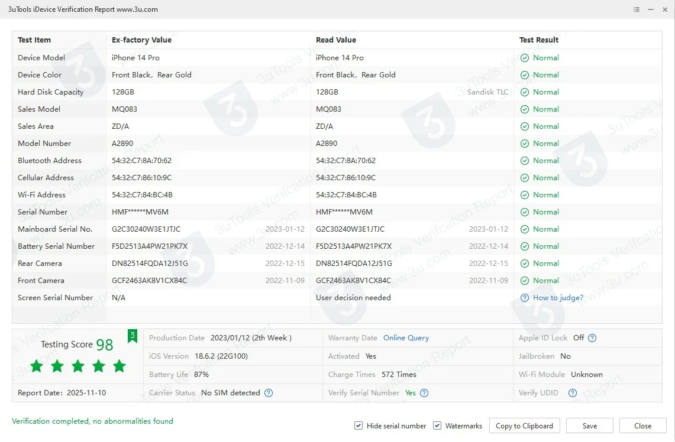This screenshot has height=442, width=675.
Task: Click the Test Result column header
Action: pos(539,40)
